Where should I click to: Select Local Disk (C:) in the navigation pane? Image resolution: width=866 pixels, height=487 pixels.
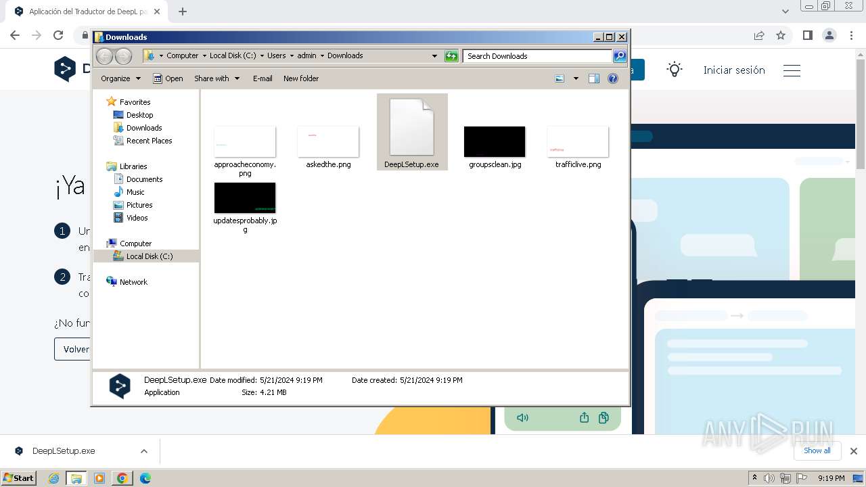[x=146, y=256]
